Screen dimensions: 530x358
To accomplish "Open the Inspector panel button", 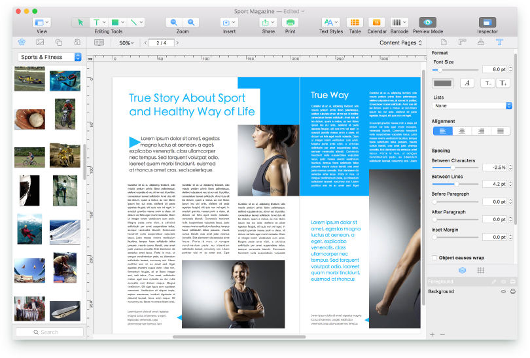I will click(487, 22).
